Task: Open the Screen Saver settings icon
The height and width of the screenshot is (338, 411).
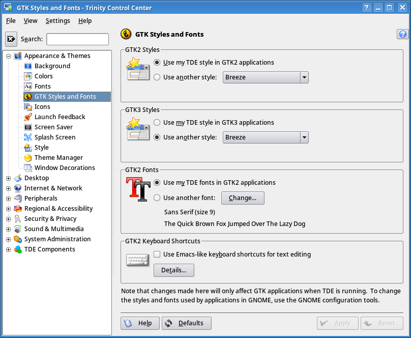Action: click(28, 127)
